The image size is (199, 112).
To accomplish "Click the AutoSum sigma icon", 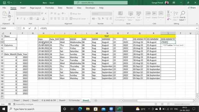I will point(169,12).
